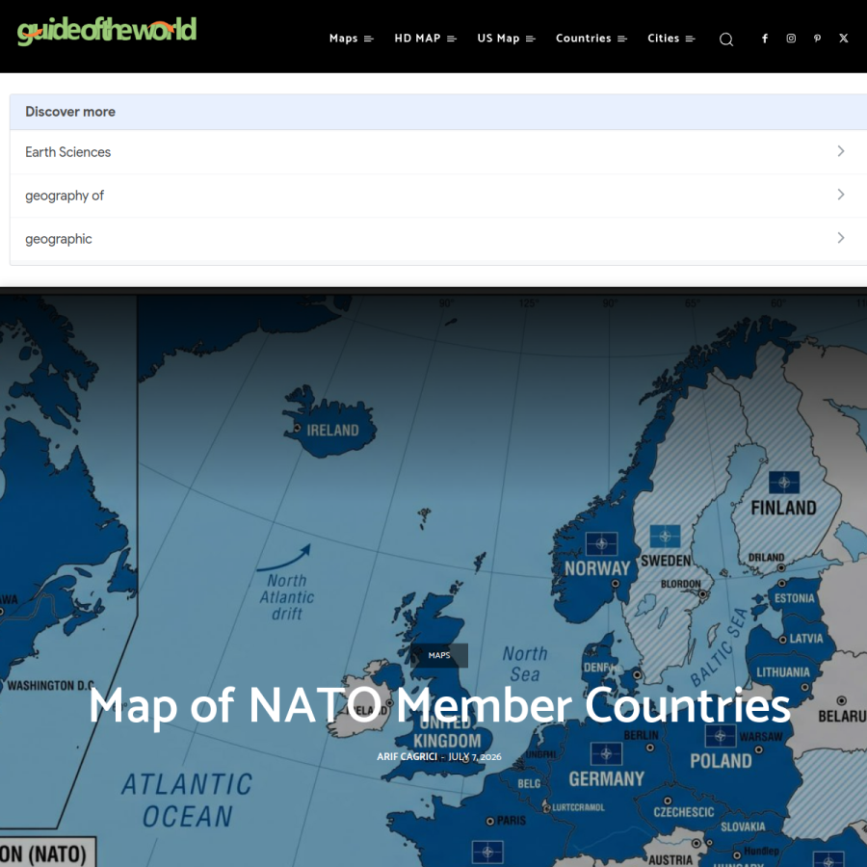Open the Earth Sciences suggestion
The width and height of the screenshot is (867, 867).
[438, 152]
